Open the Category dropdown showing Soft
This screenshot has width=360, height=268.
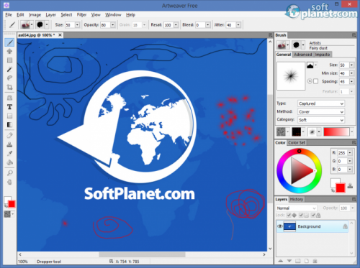coord(321,120)
